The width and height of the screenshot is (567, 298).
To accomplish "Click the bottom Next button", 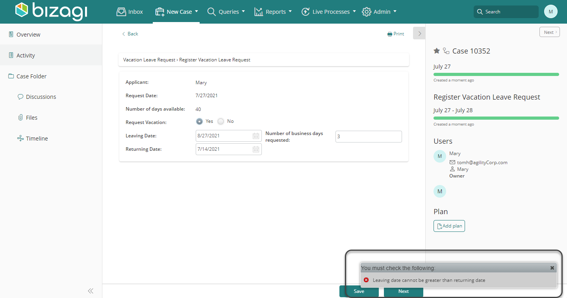I will [x=403, y=291].
